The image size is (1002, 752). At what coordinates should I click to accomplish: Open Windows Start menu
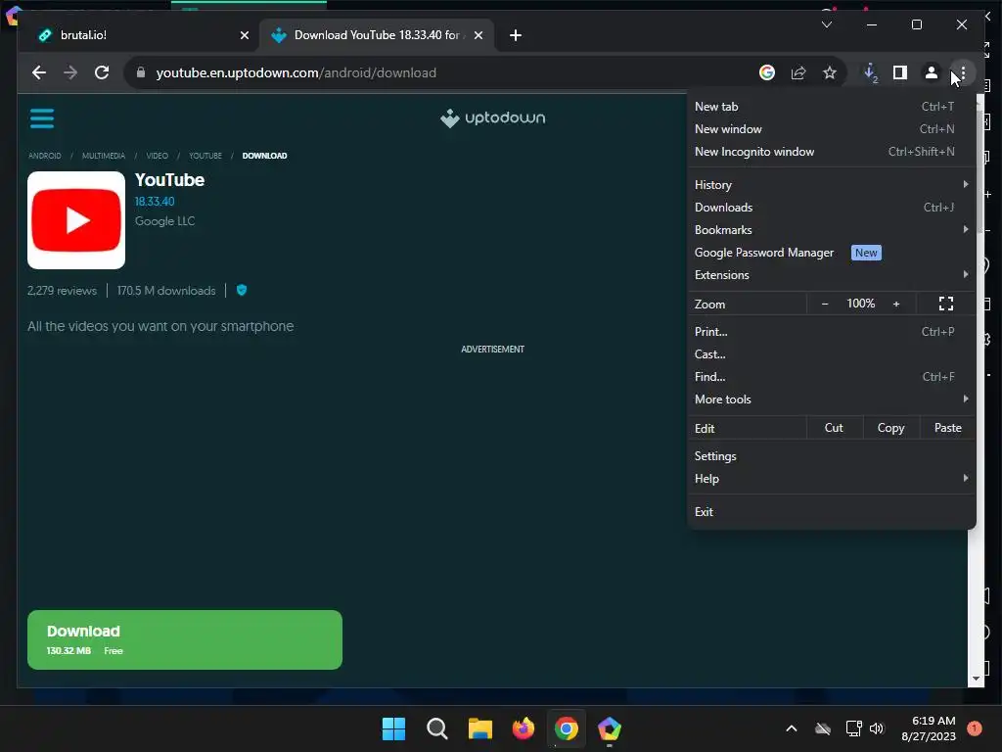click(393, 728)
